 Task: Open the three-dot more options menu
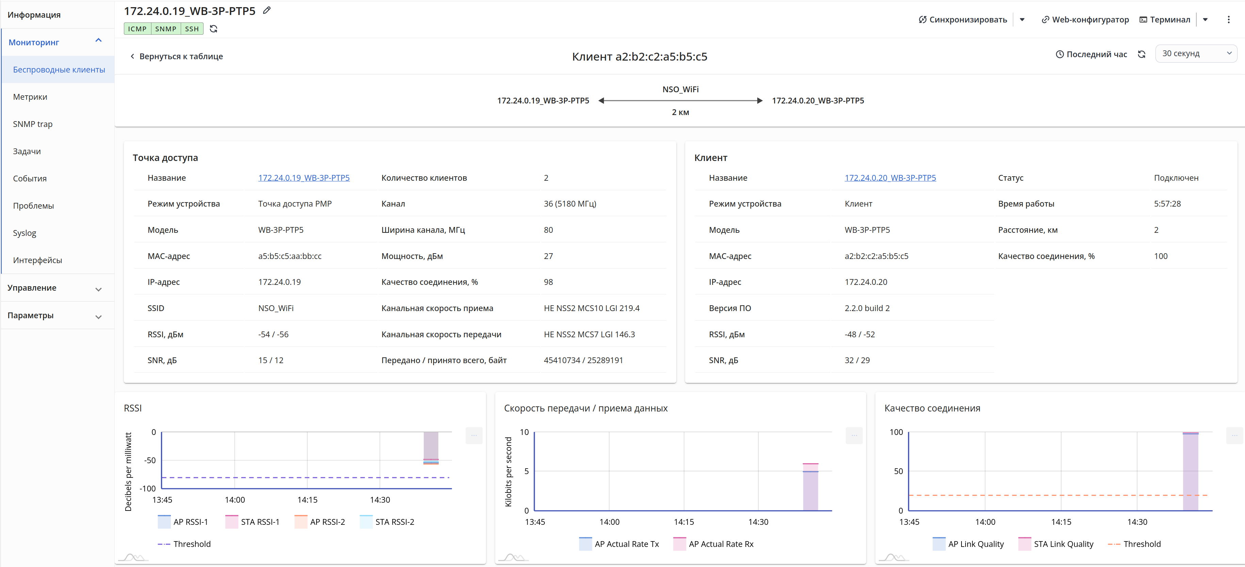pos(1228,20)
